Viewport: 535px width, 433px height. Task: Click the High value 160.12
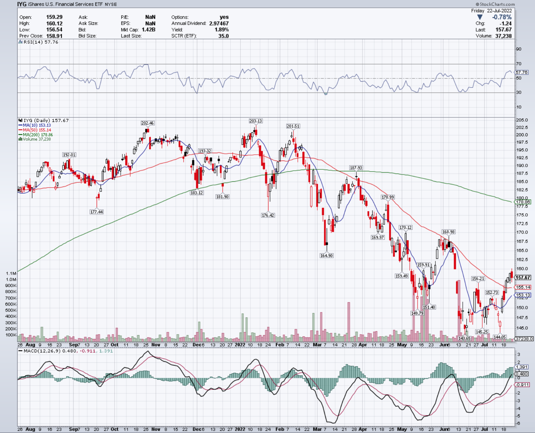[54, 23]
